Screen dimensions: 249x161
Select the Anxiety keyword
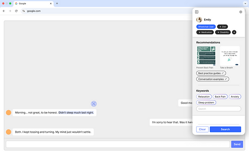click(235, 96)
